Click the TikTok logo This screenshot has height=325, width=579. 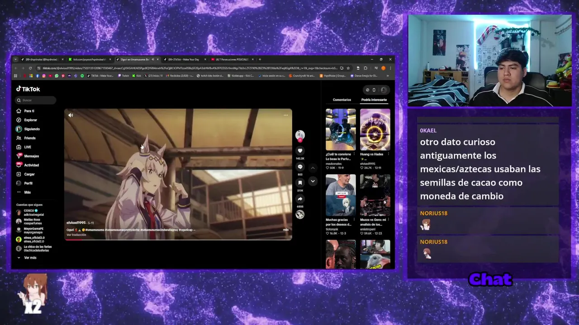[28, 89]
